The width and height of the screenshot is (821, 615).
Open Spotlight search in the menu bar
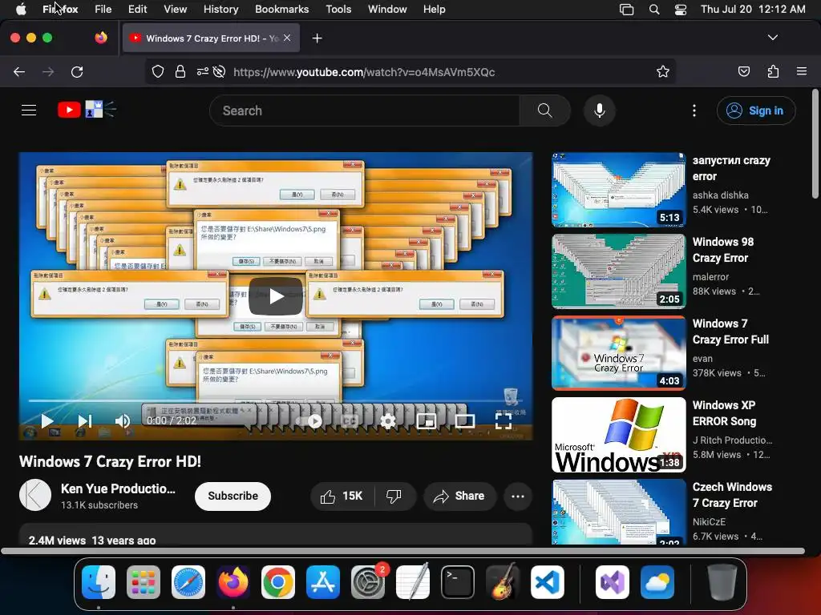click(654, 9)
